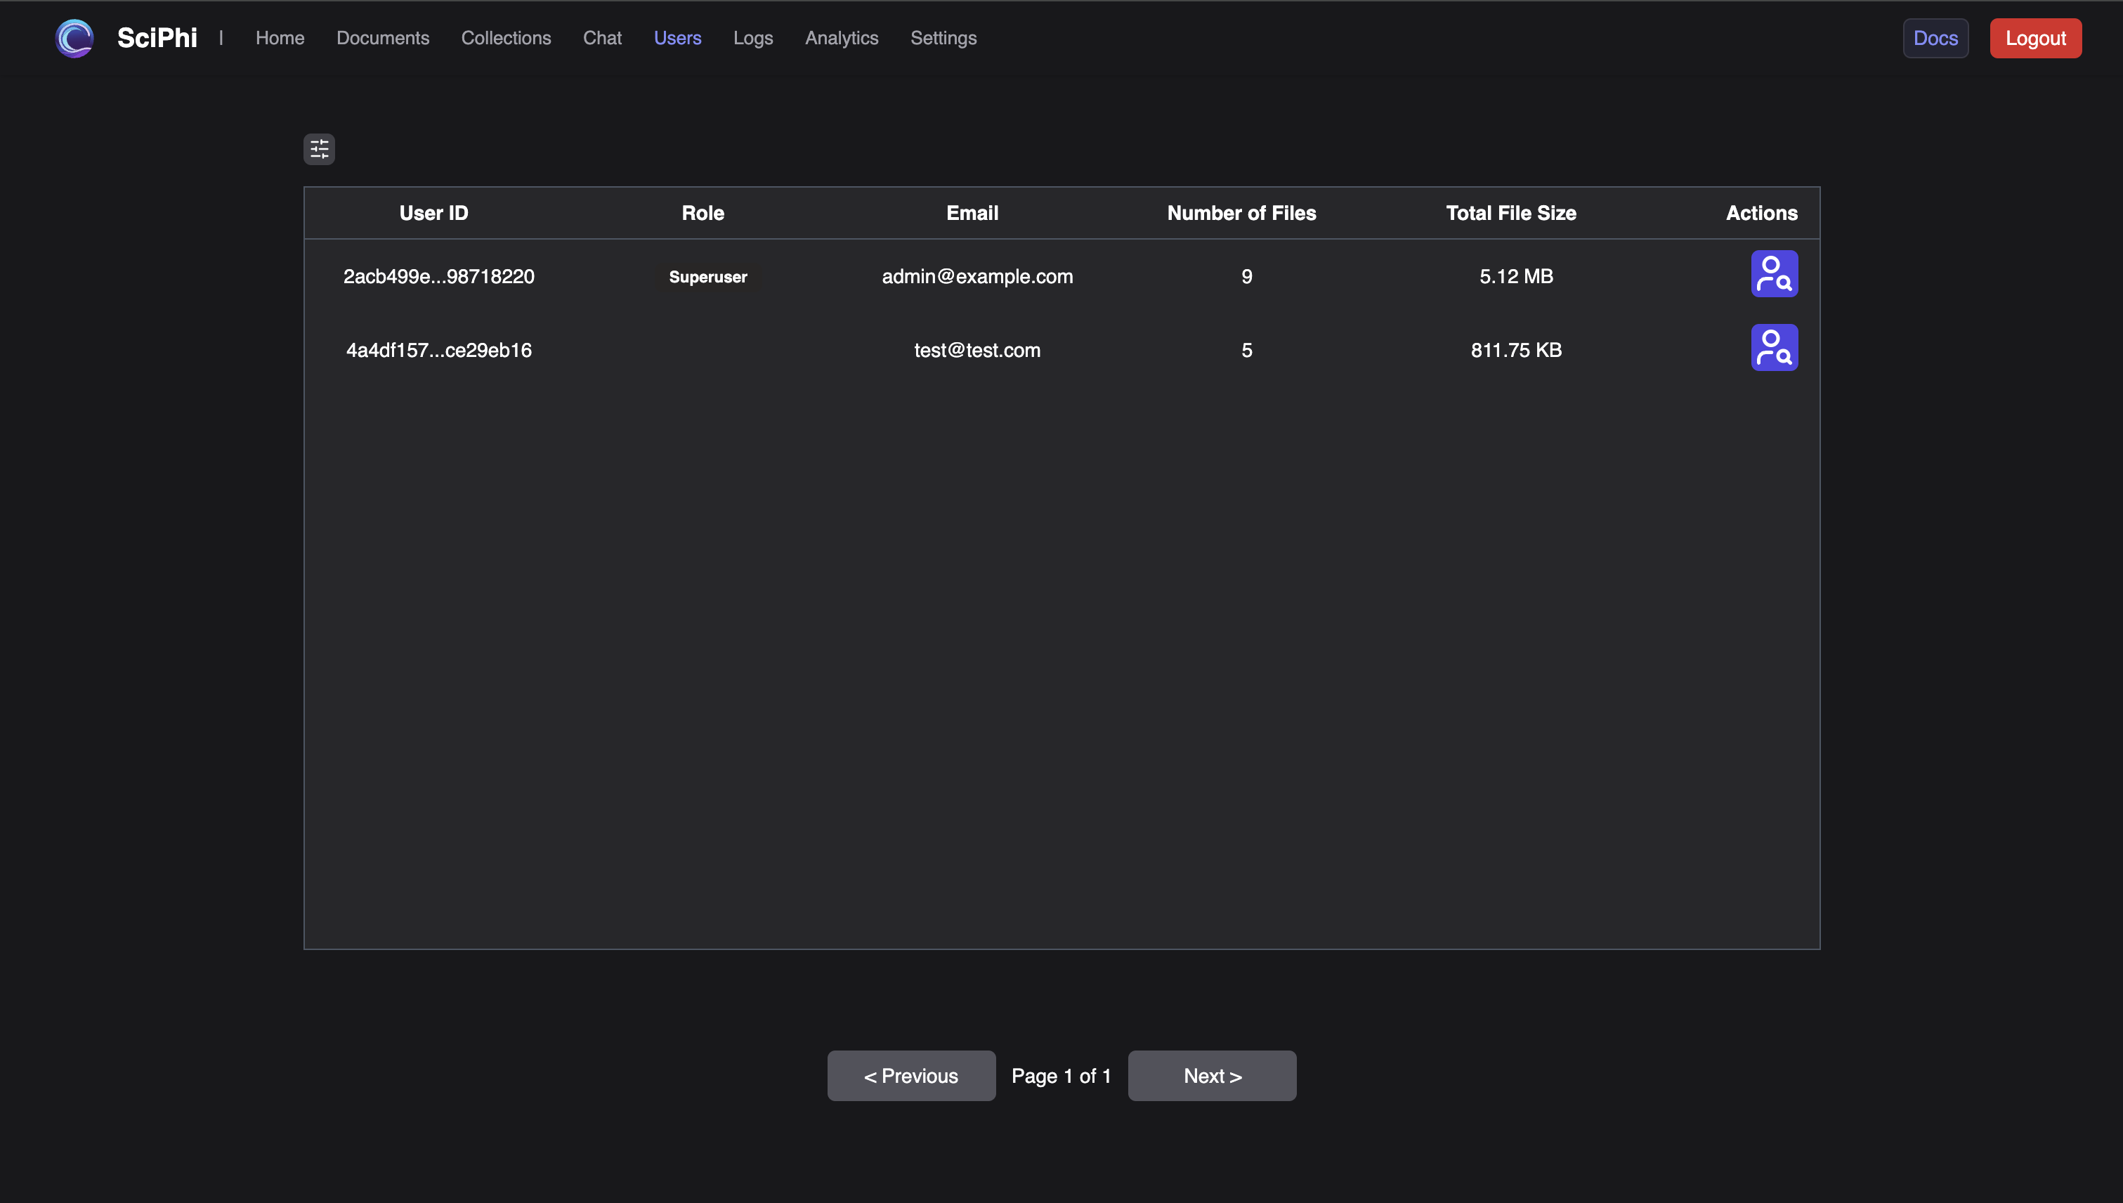Image resolution: width=2123 pixels, height=1203 pixels.
Task: Click the Role column header
Action: tap(703, 213)
